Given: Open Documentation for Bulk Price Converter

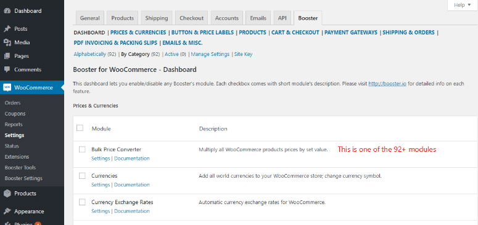Looking at the screenshot, I should coord(132,159).
